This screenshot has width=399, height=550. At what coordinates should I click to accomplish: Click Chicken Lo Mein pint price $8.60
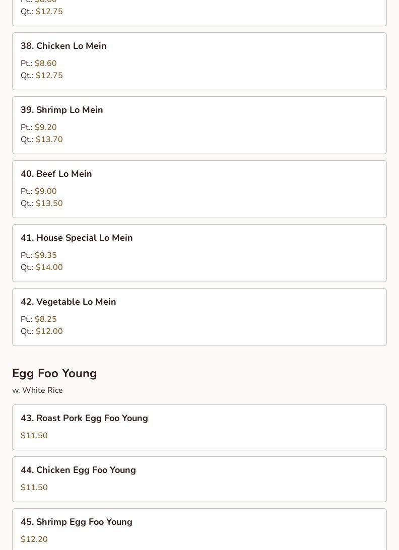pos(45,63)
